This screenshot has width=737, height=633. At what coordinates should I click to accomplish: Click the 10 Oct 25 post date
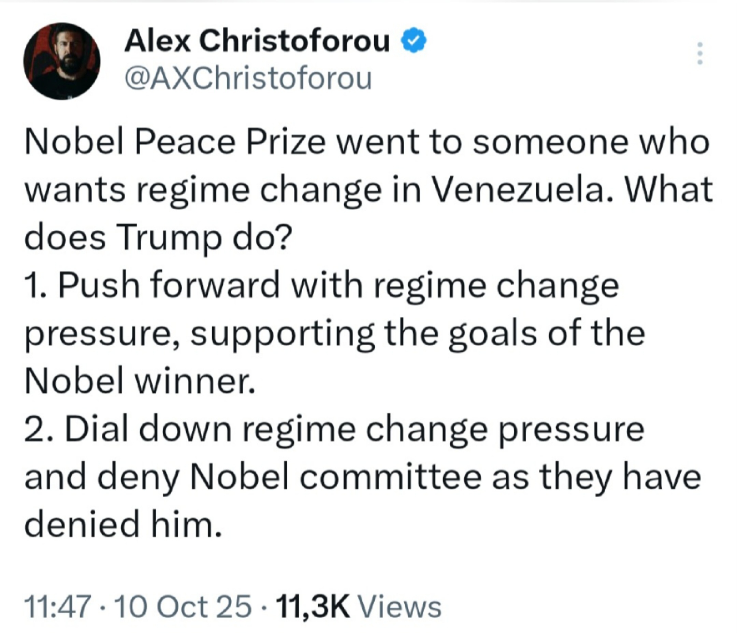[183, 606]
